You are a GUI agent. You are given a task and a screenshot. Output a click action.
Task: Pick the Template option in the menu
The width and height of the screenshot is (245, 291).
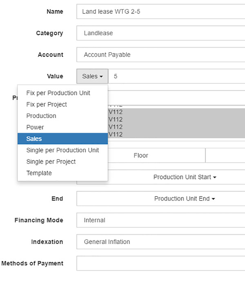click(x=39, y=173)
